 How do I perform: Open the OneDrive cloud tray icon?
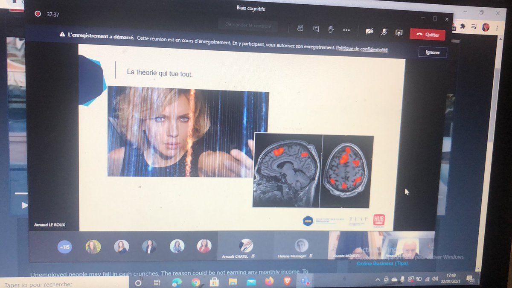394,279
